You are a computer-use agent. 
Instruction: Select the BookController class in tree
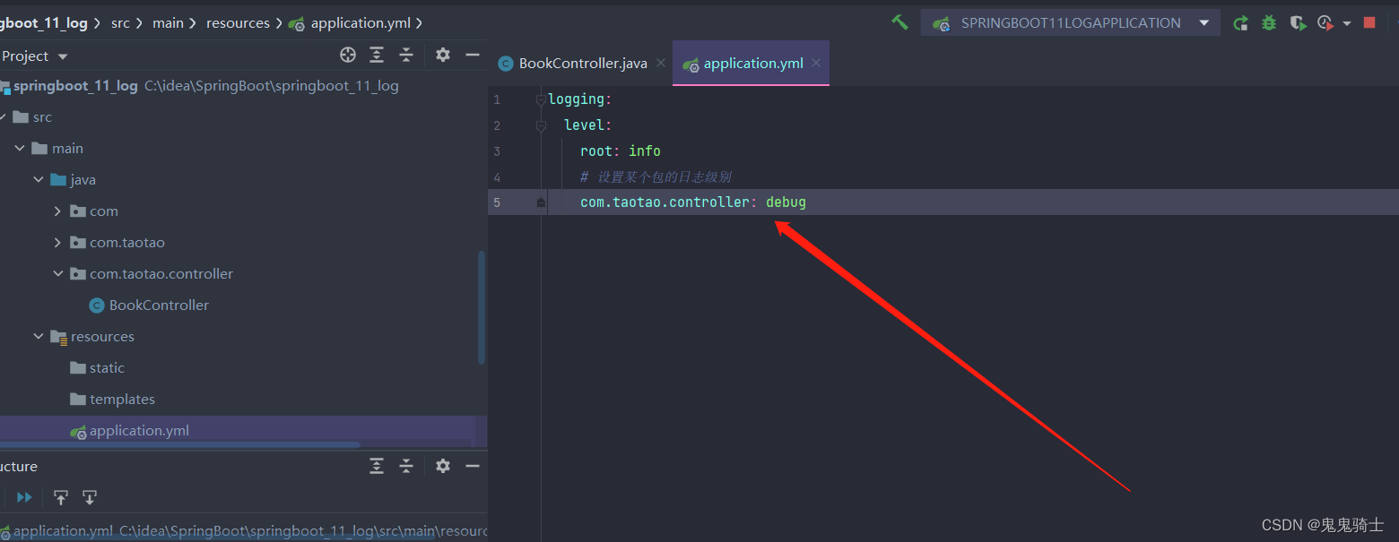(x=149, y=305)
